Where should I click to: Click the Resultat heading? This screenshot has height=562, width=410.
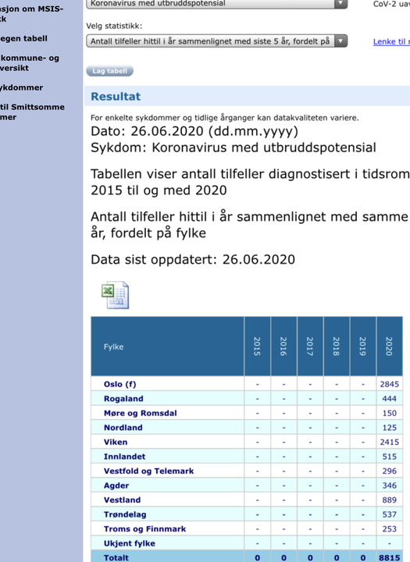coord(116,97)
